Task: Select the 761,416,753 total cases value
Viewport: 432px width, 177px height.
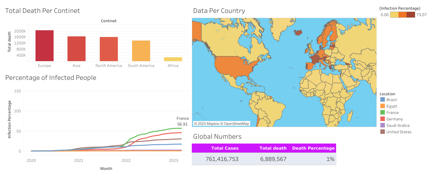Action: coord(222,159)
